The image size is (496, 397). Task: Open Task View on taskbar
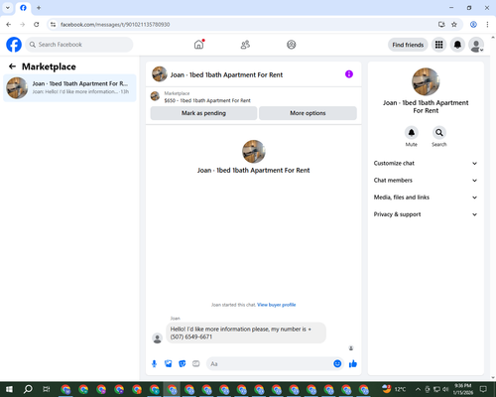point(47,389)
